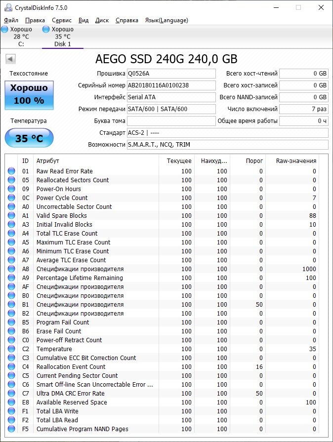Select the Smart Off-line Scan Uncorrectable Error row
This screenshot has height=442, width=333.
coord(162,384)
